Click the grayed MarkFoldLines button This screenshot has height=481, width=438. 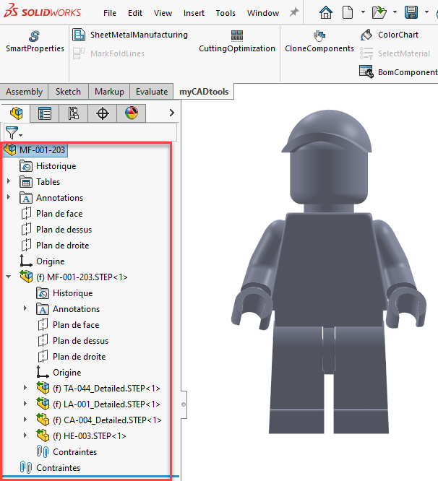coord(108,53)
